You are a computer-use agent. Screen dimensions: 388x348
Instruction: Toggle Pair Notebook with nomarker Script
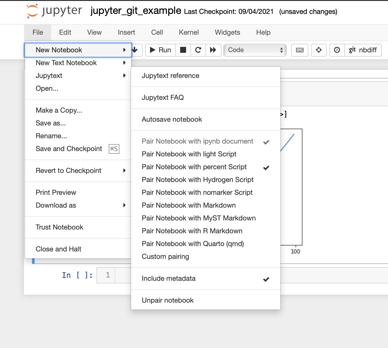[x=206, y=192]
